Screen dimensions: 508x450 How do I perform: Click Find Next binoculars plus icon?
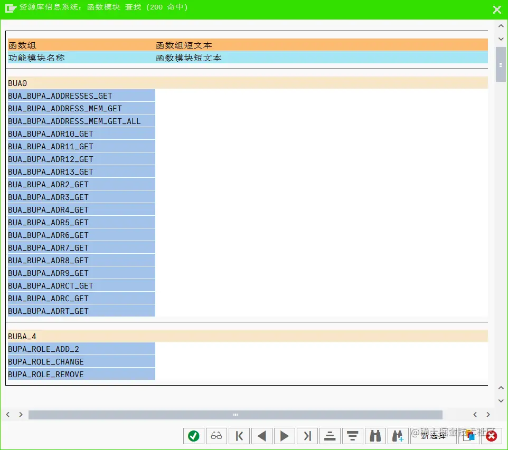click(x=398, y=436)
